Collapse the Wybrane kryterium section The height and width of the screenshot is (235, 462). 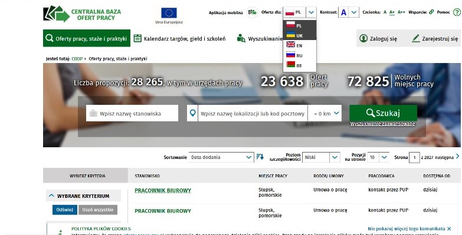tap(51, 196)
